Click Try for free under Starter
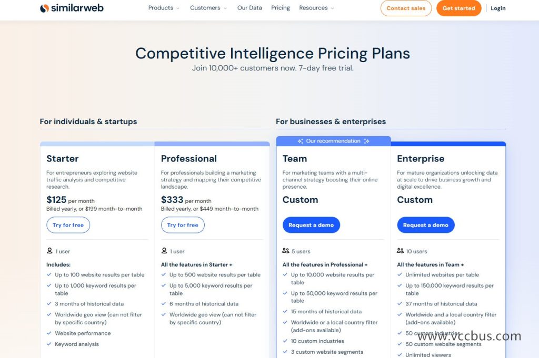539x358 pixels. 68,225
